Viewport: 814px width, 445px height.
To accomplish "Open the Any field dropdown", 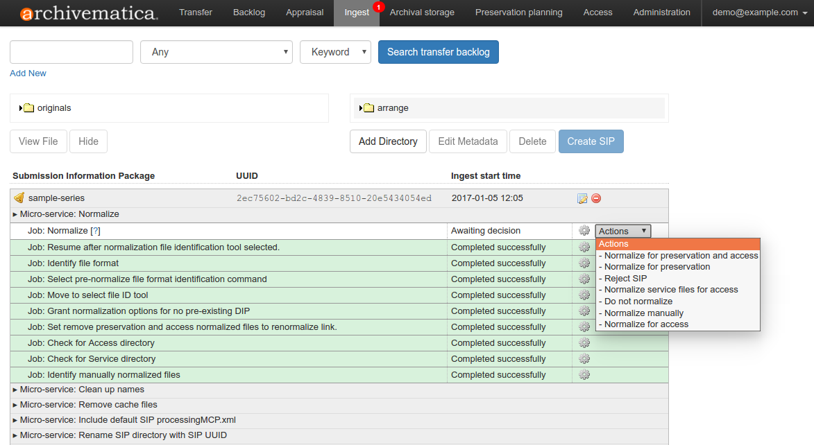I will (216, 51).
